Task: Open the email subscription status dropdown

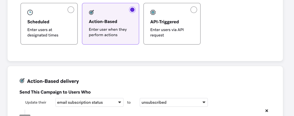Action: tap(89, 102)
